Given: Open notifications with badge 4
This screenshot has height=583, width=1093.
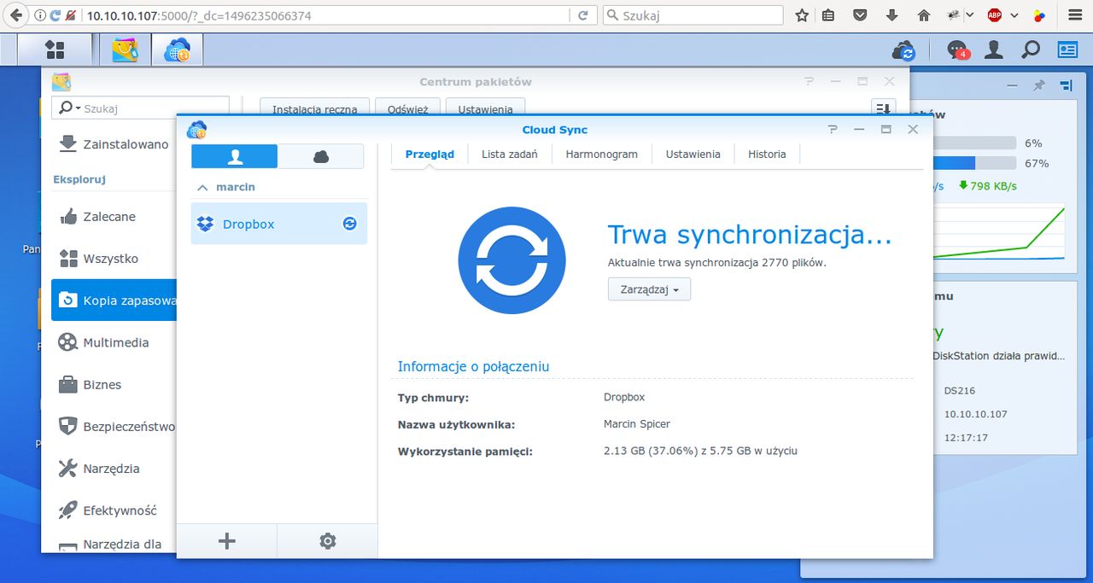Looking at the screenshot, I should (x=958, y=50).
